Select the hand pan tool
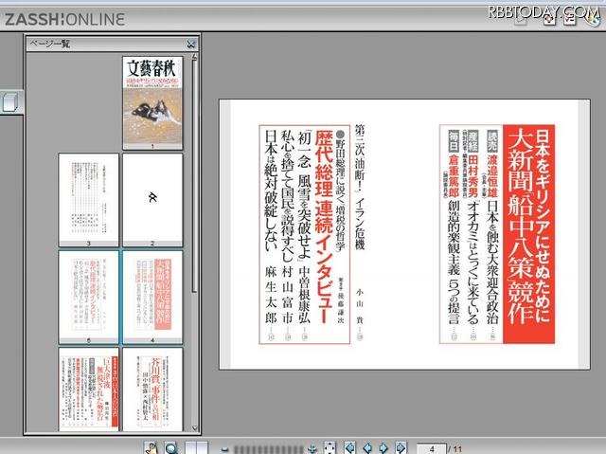The height and width of the screenshot is (454, 606). [151, 446]
